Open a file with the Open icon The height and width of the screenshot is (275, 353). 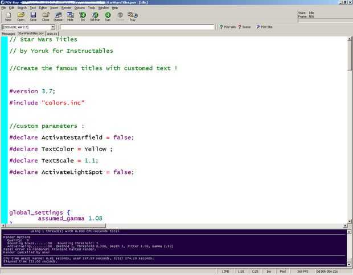tap(20, 16)
